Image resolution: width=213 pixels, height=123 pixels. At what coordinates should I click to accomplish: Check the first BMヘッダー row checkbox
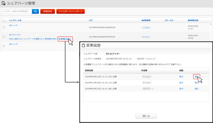(x=4, y=27)
